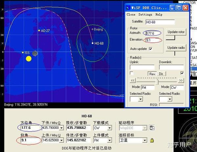
Task: Open the Close menu in WiSP DDE
Action: [131, 14]
